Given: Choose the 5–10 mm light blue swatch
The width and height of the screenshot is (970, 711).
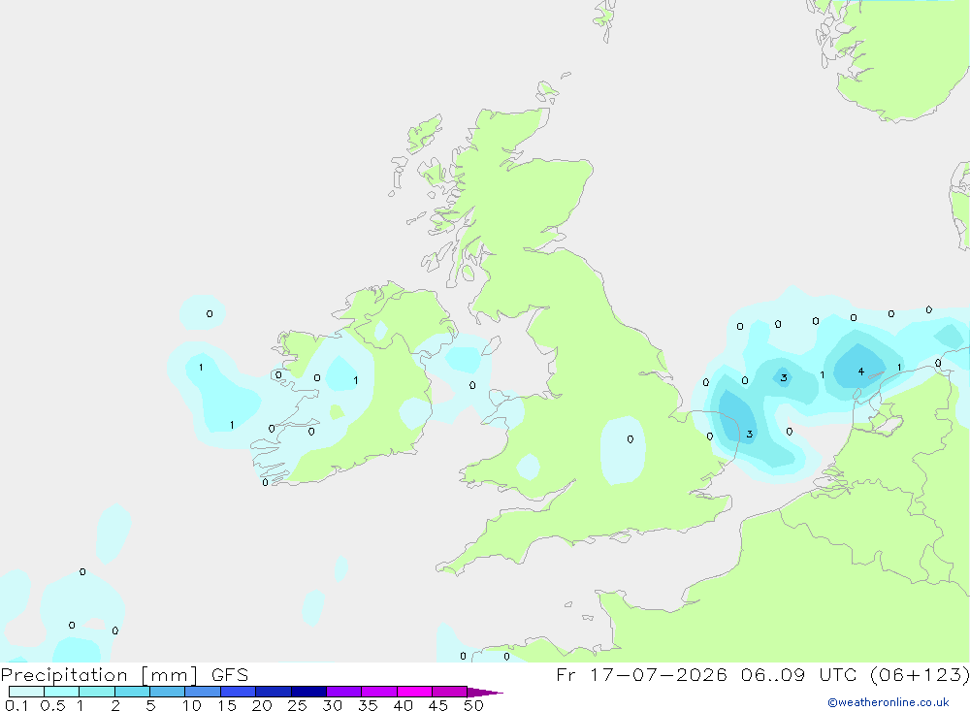Looking at the screenshot, I should coord(167,692).
